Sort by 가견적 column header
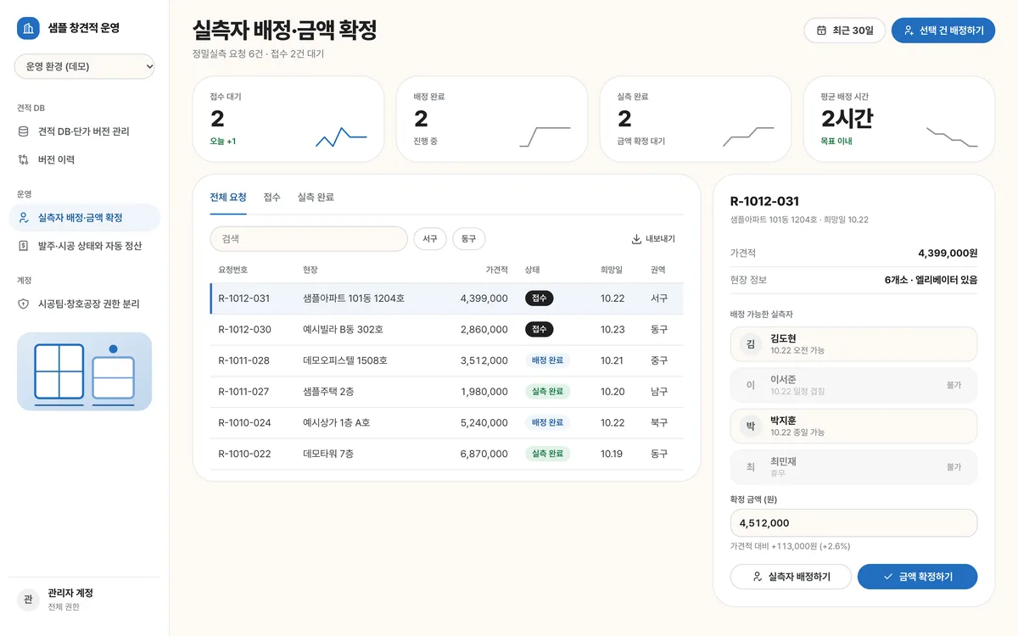The image size is (1018, 636). click(x=497, y=270)
